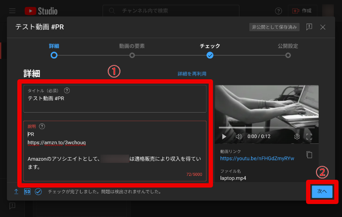Click the 72/5000 character counter
Image resolution: width=342 pixels, height=217 pixels.
pyautogui.click(x=194, y=174)
